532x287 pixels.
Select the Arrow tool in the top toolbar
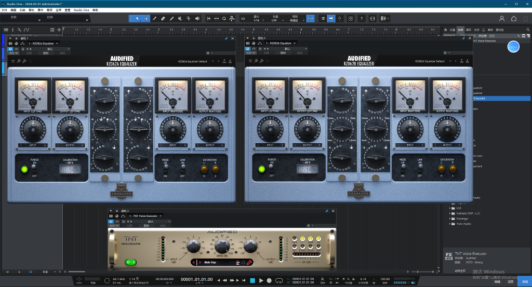[x=137, y=18]
